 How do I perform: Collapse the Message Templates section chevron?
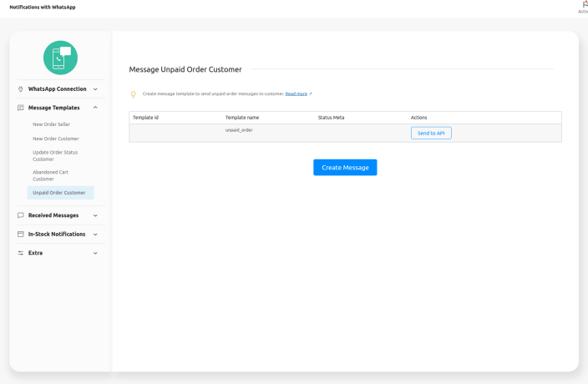pyautogui.click(x=95, y=108)
